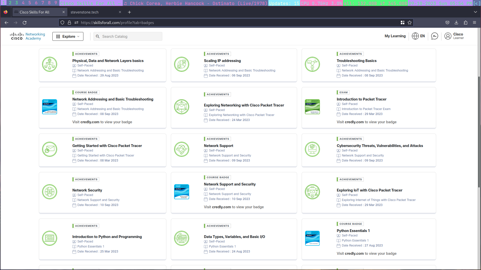481x270 pixels.
Task: Open My Learning page
Action: coord(395,36)
